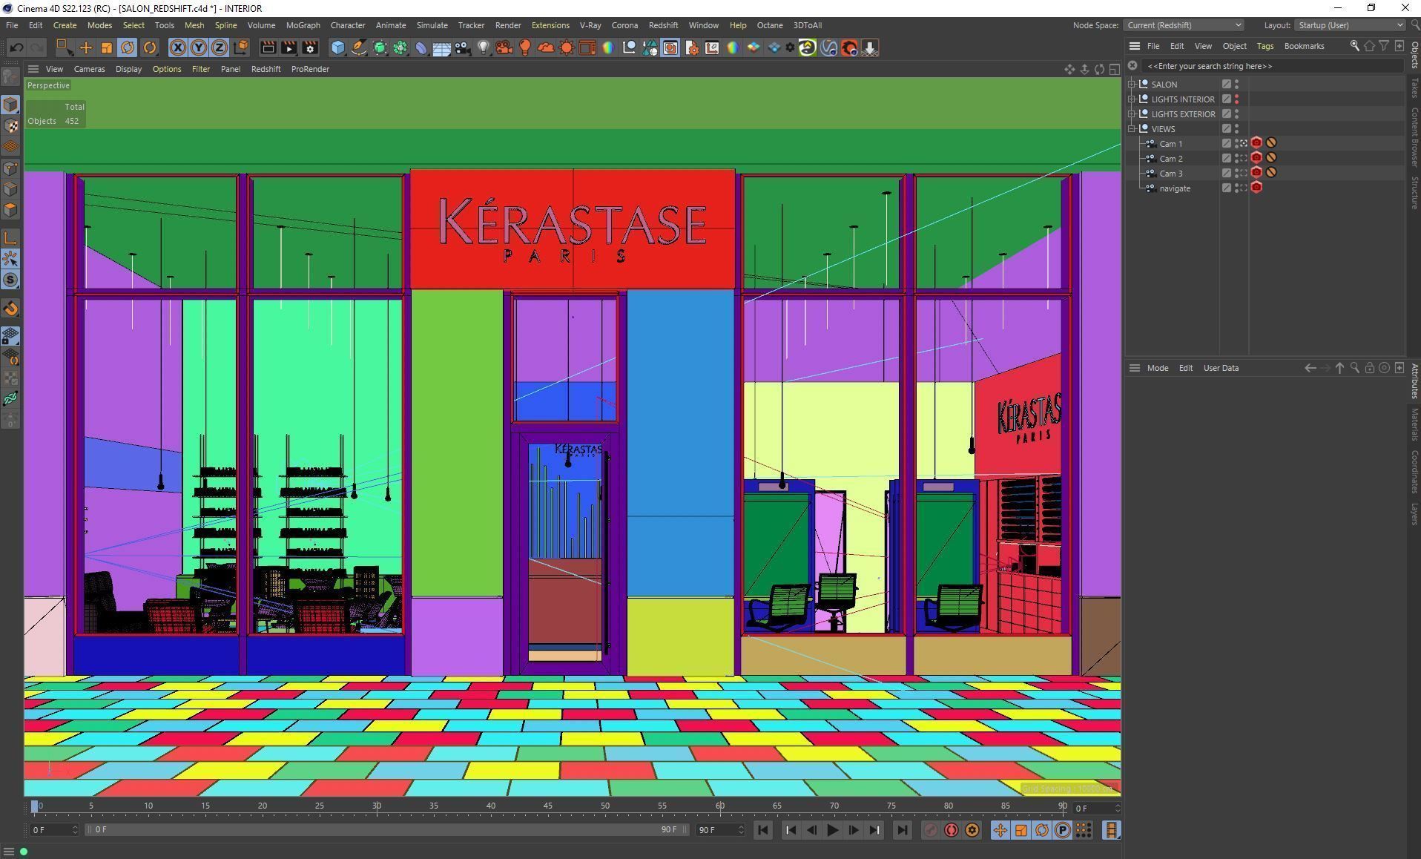Screen dimensions: 1421x859
Task: Click the orange cloud icon
Action: pyautogui.click(x=546, y=47)
